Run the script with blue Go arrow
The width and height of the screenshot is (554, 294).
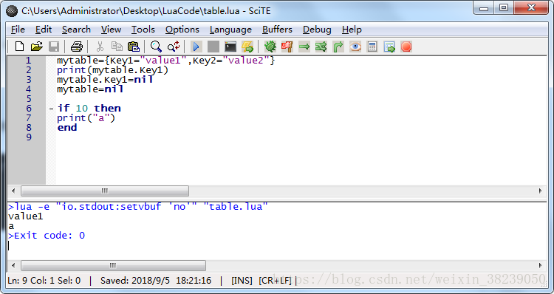(x=196, y=47)
